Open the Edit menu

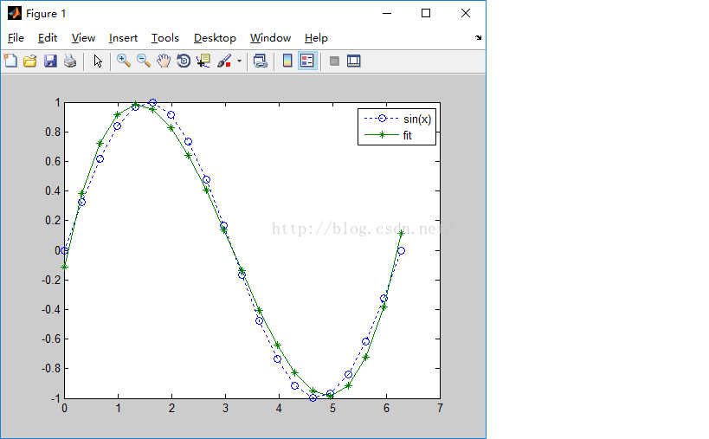click(x=48, y=38)
